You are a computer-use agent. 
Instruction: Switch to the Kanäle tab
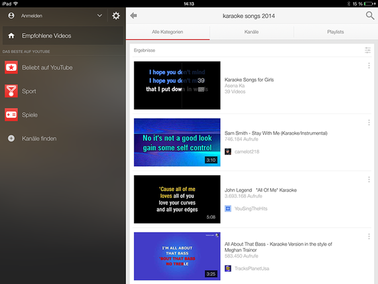[x=251, y=32]
